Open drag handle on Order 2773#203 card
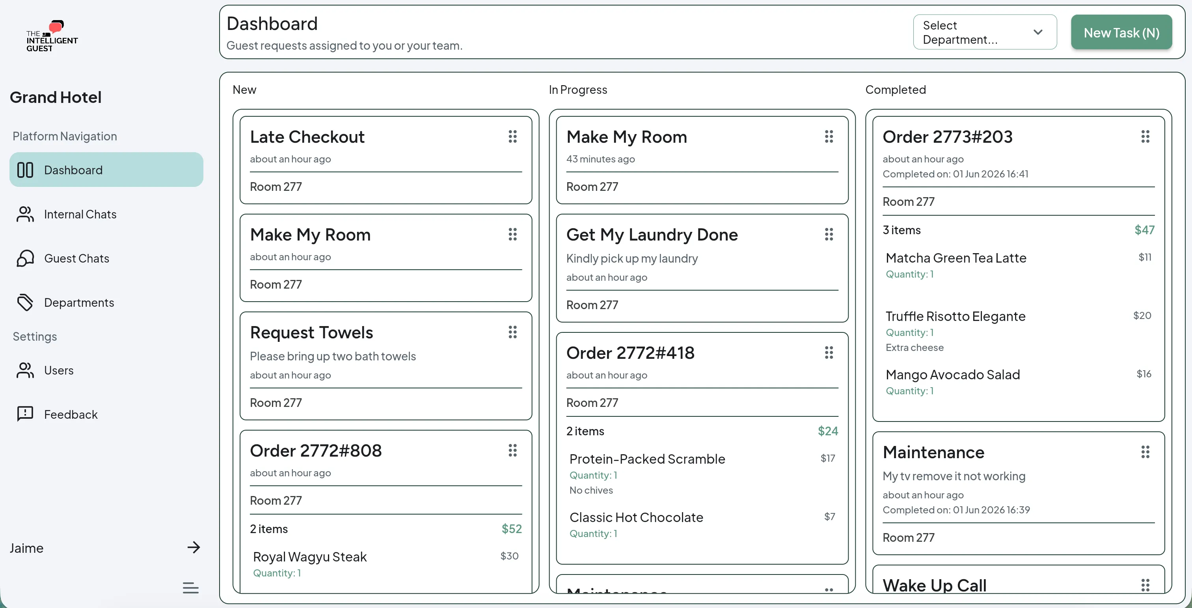The height and width of the screenshot is (608, 1192). (x=1145, y=136)
